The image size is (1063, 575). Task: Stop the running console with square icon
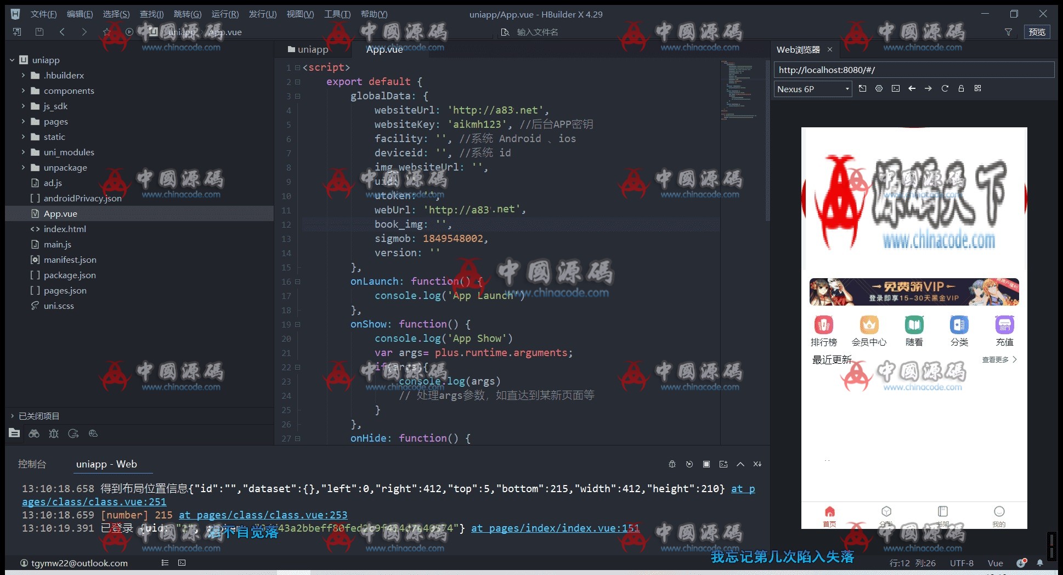pyautogui.click(x=706, y=464)
